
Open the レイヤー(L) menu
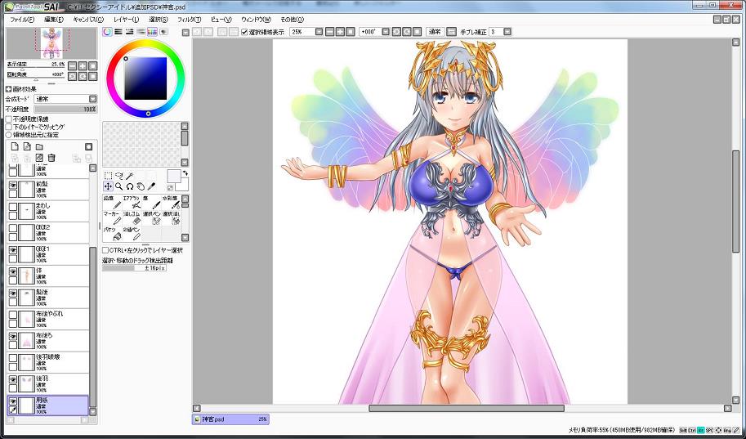(x=126, y=19)
